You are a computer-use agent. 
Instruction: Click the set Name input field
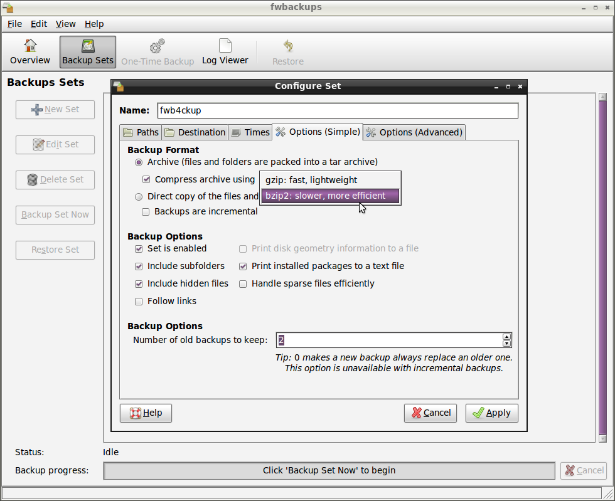[338, 110]
